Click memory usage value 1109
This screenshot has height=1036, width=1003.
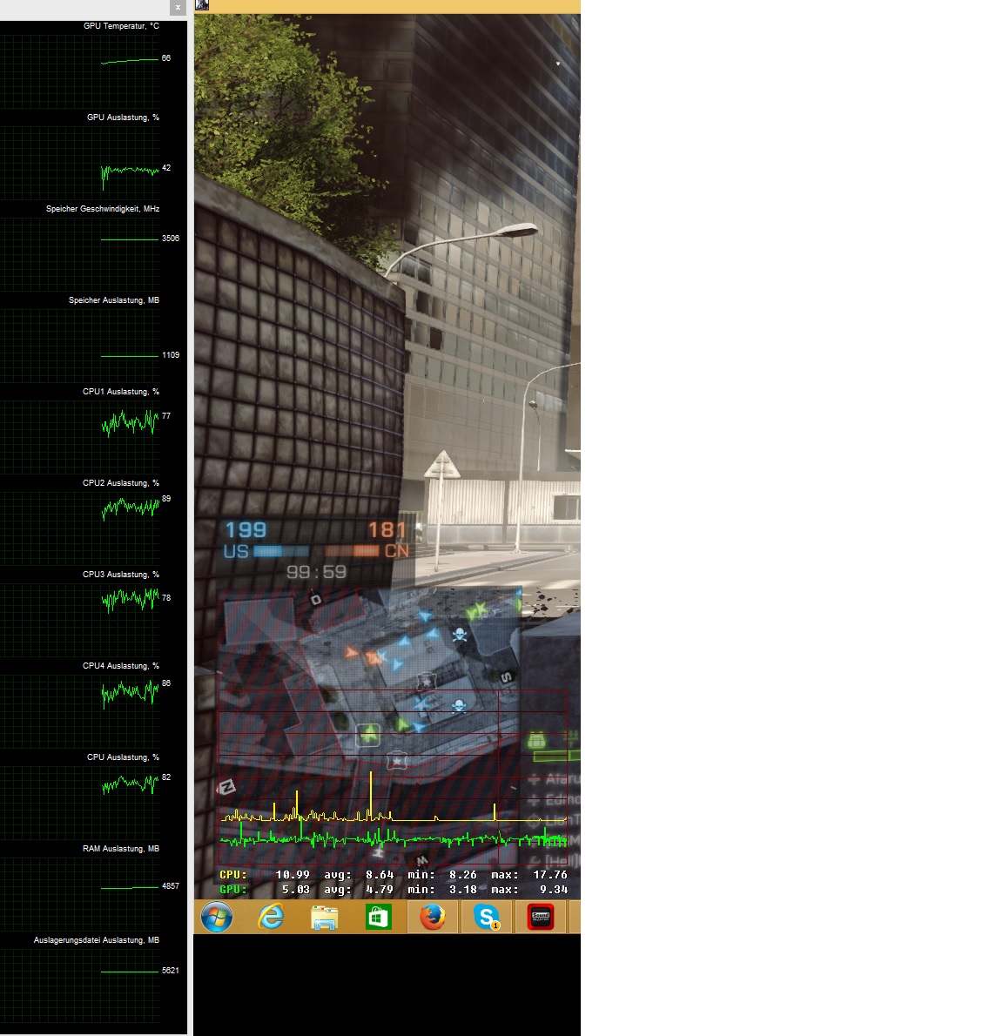[x=171, y=355]
